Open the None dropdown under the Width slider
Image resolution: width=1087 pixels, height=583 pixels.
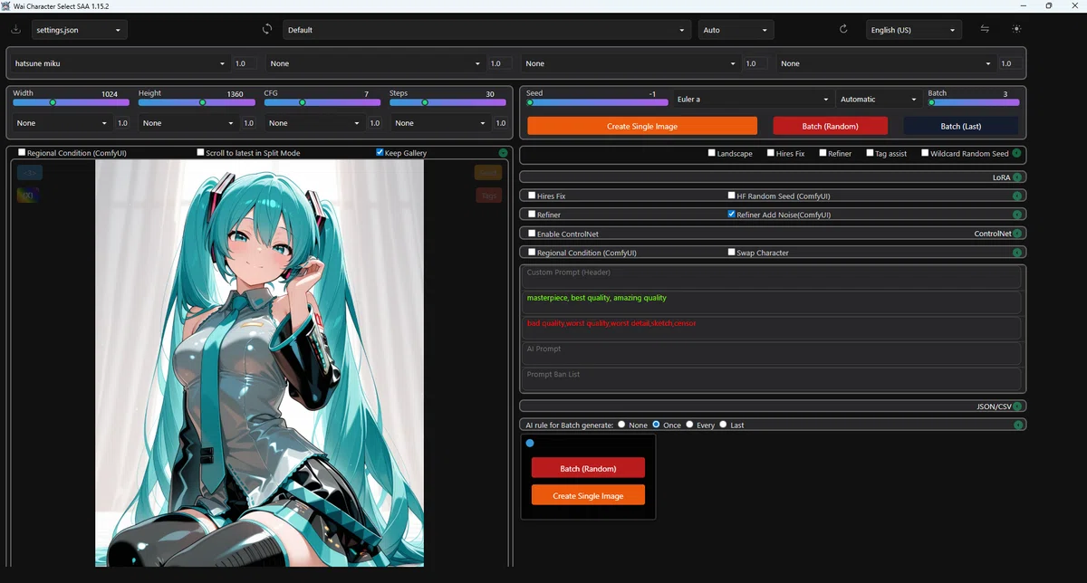point(62,123)
